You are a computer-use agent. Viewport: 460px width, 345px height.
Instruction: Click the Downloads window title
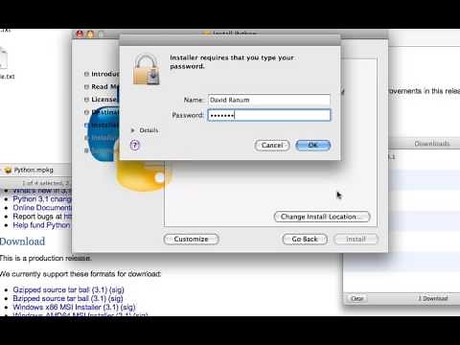(x=432, y=144)
